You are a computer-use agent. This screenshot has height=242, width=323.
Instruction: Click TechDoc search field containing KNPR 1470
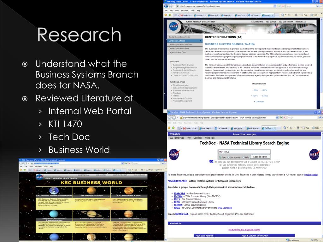click(244, 152)
